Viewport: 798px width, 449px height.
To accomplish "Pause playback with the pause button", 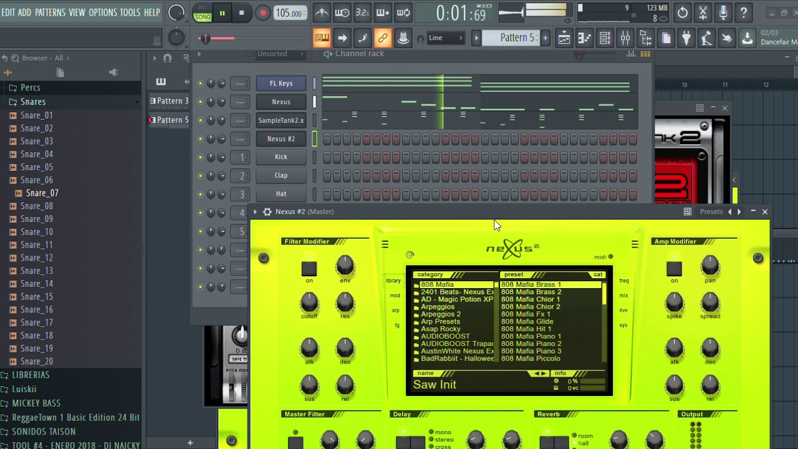I will 221,13.
